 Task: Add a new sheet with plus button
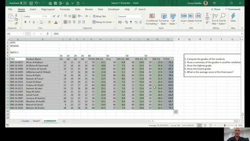[64, 121]
